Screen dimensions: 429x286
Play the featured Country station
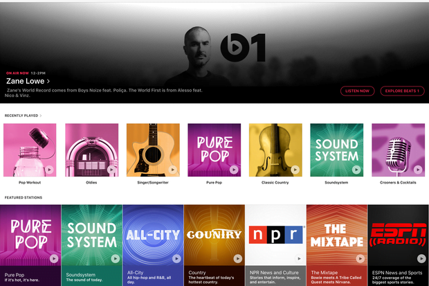tap(238, 258)
